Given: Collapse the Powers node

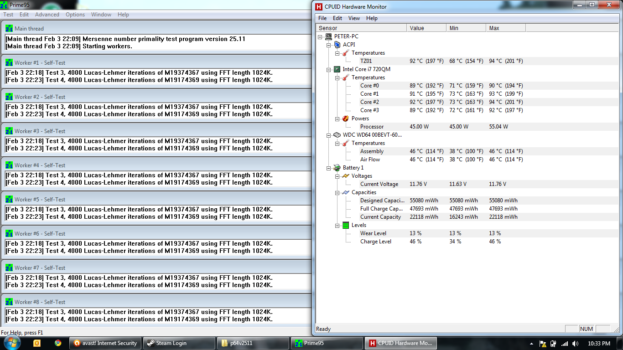Looking at the screenshot, I should pyautogui.click(x=337, y=119).
